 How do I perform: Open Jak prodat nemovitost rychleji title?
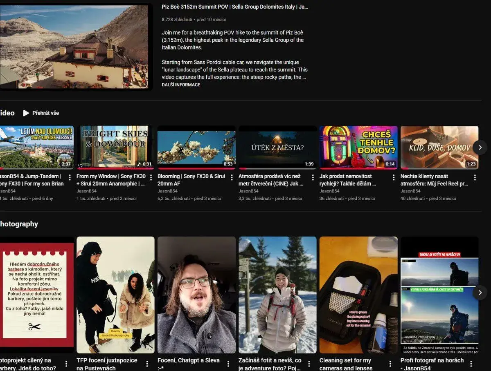tap(348, 180)
